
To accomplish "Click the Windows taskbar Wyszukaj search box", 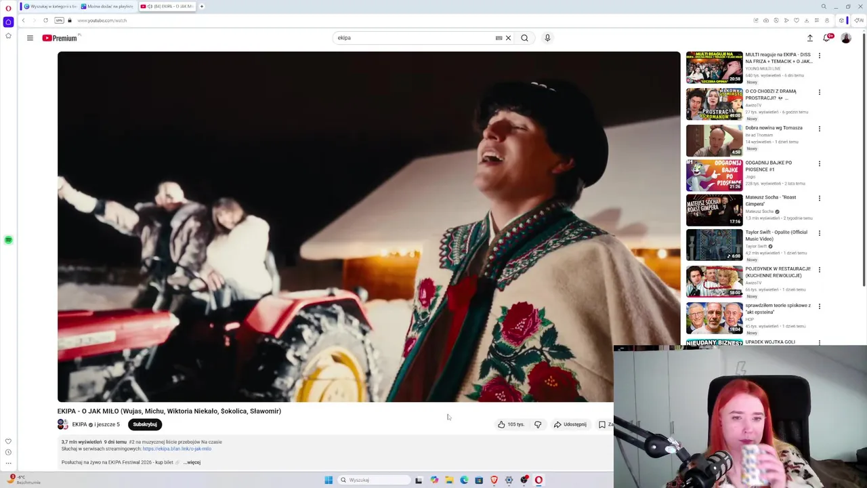I will 375,480.
